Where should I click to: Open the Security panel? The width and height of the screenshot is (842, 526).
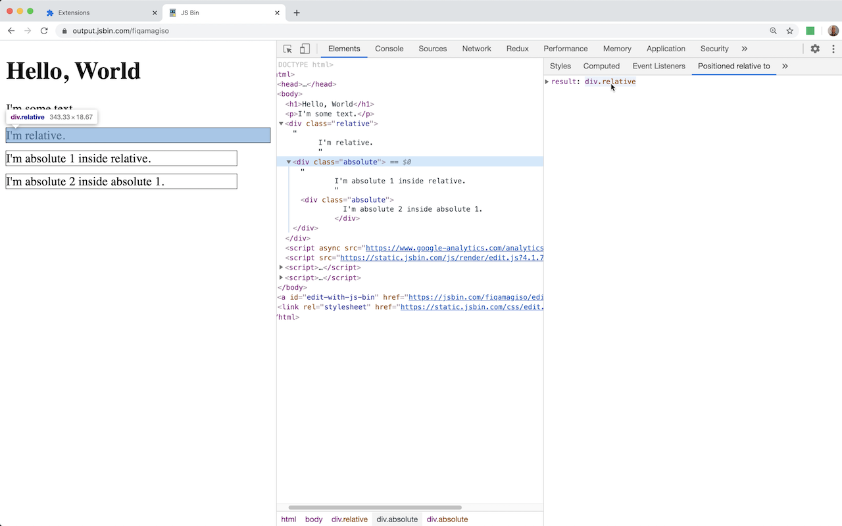pos(714,49)
